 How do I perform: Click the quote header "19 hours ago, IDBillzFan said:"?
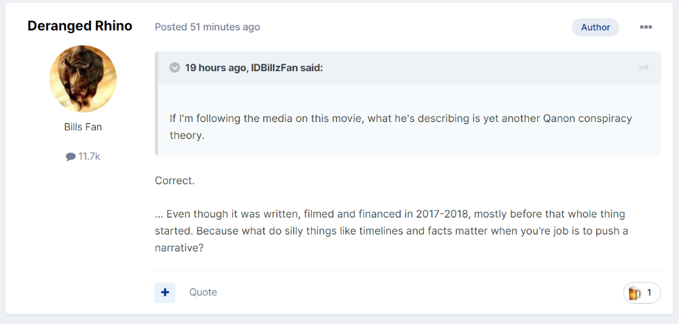[x=254, y=68]
